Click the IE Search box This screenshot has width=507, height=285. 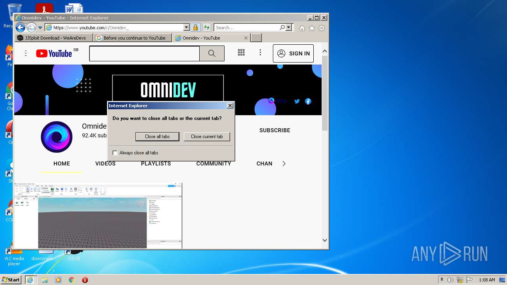point(246,28)
